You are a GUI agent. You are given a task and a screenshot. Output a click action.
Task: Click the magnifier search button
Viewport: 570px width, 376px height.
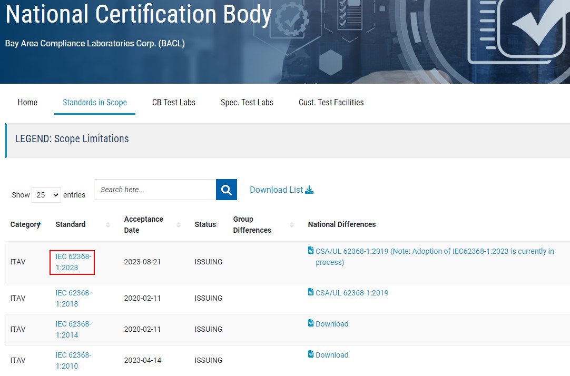click(227, 190)
